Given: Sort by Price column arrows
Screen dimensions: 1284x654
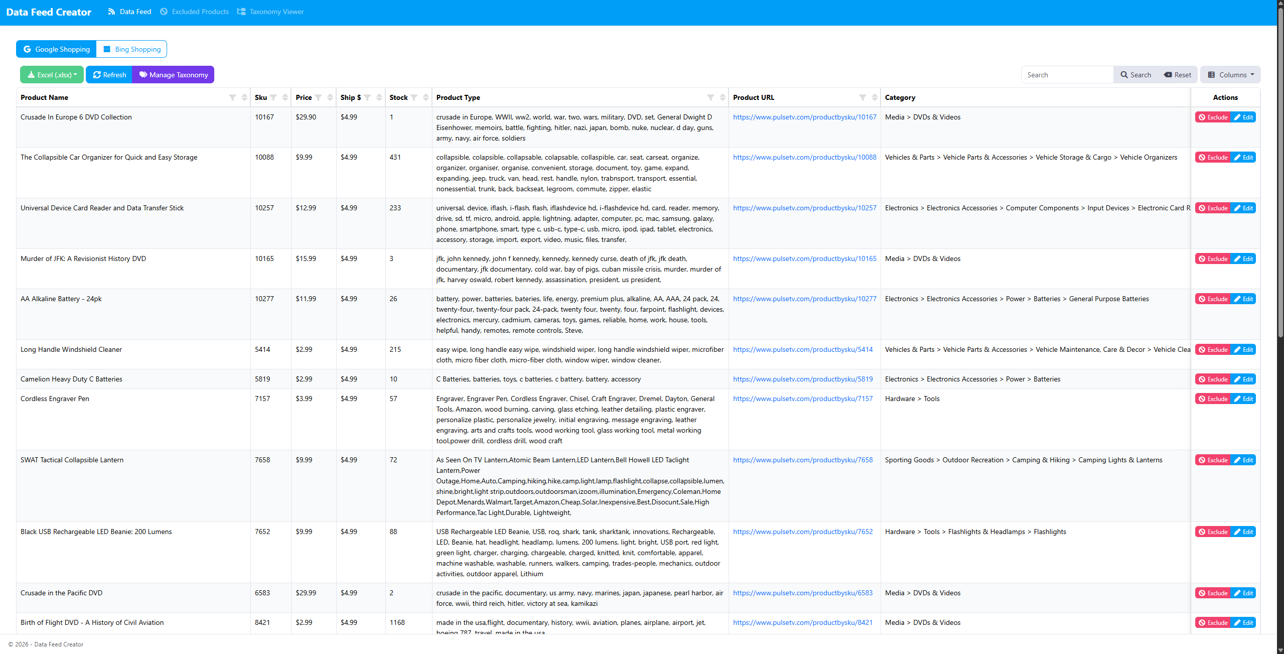Looking at the screenshot, I should point(330,97).
